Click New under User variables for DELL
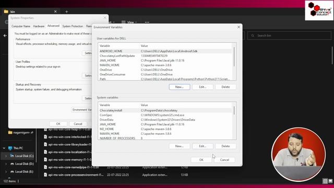Screen dimensions: 334x188 click(180, 87)
